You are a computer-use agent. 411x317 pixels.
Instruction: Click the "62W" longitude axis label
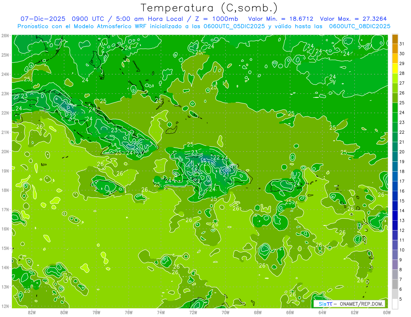click(x=354, y=312)
